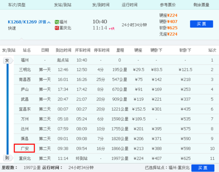Click the 运行时间 column header
Viewport: 219px width, 172px height.
[130, 5]
